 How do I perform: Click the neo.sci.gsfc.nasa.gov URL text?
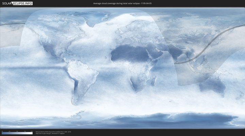[43, 134]
